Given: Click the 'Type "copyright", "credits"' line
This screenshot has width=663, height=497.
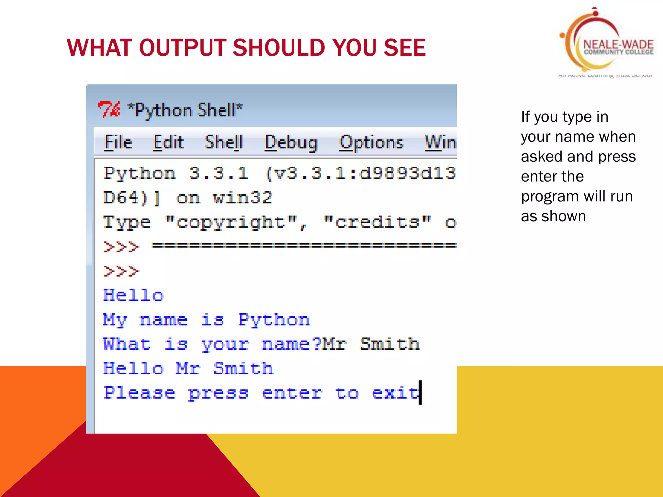Looking at the screenshot, I should [279, 222].
